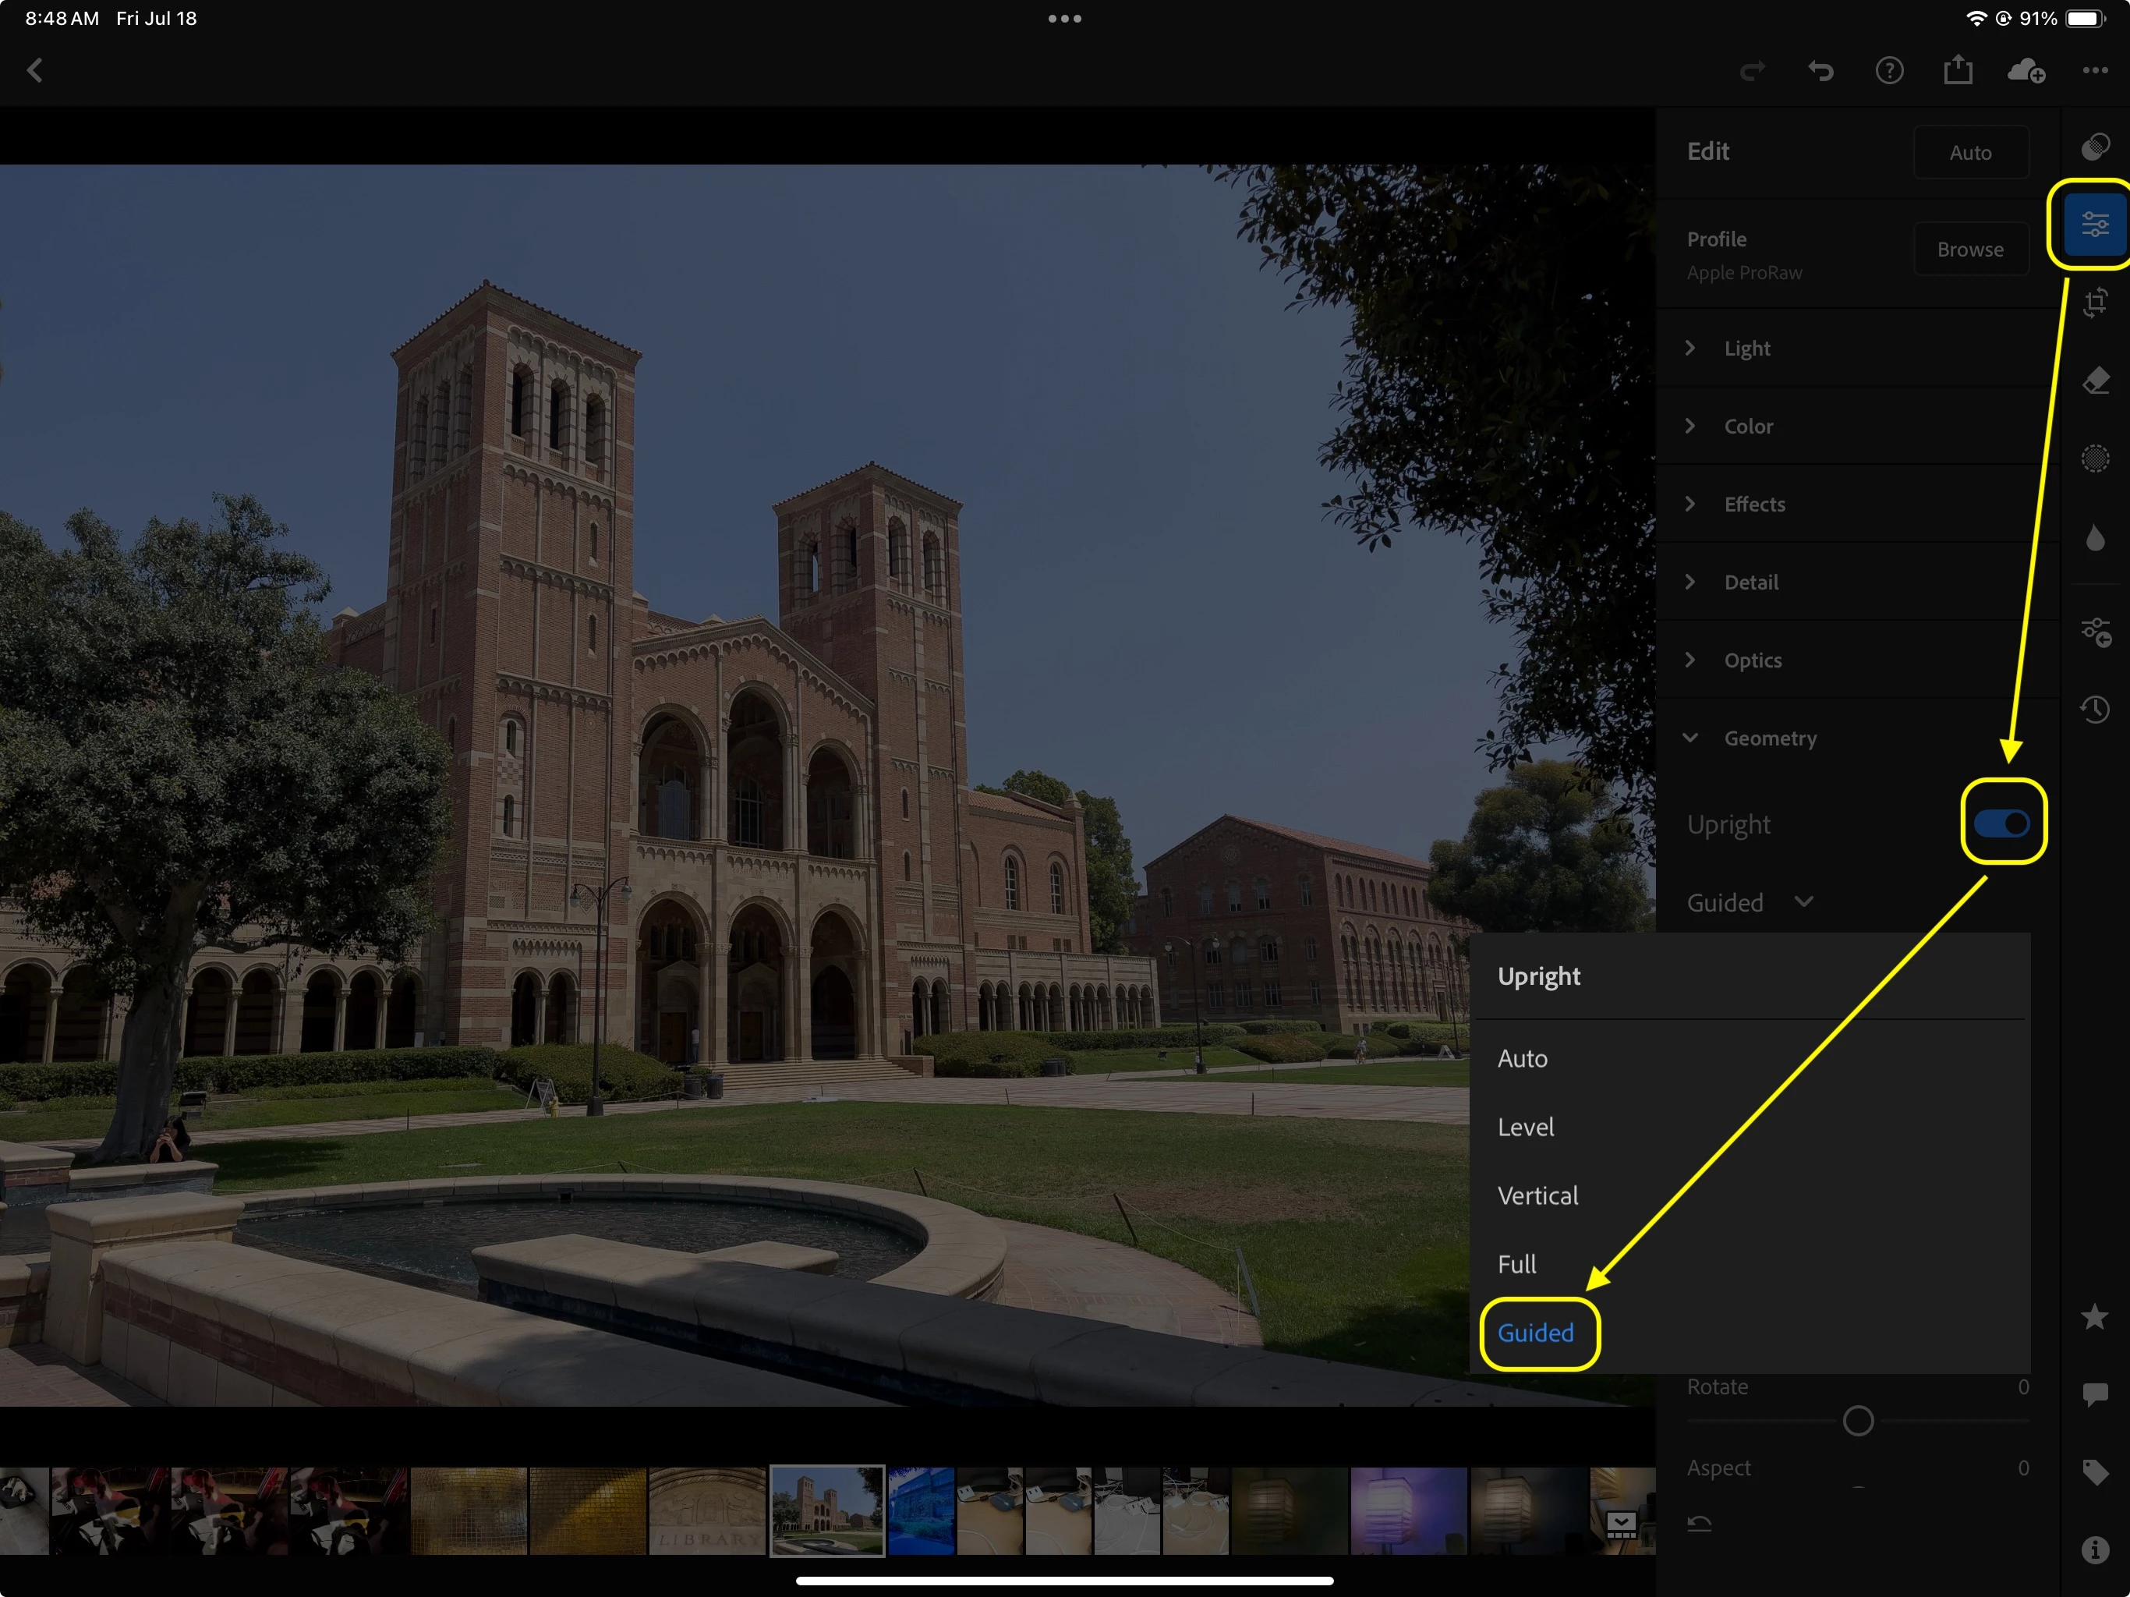Click the Rotate slider handle
Screen dimensions: 2130x1597
click(1857, 1421)
